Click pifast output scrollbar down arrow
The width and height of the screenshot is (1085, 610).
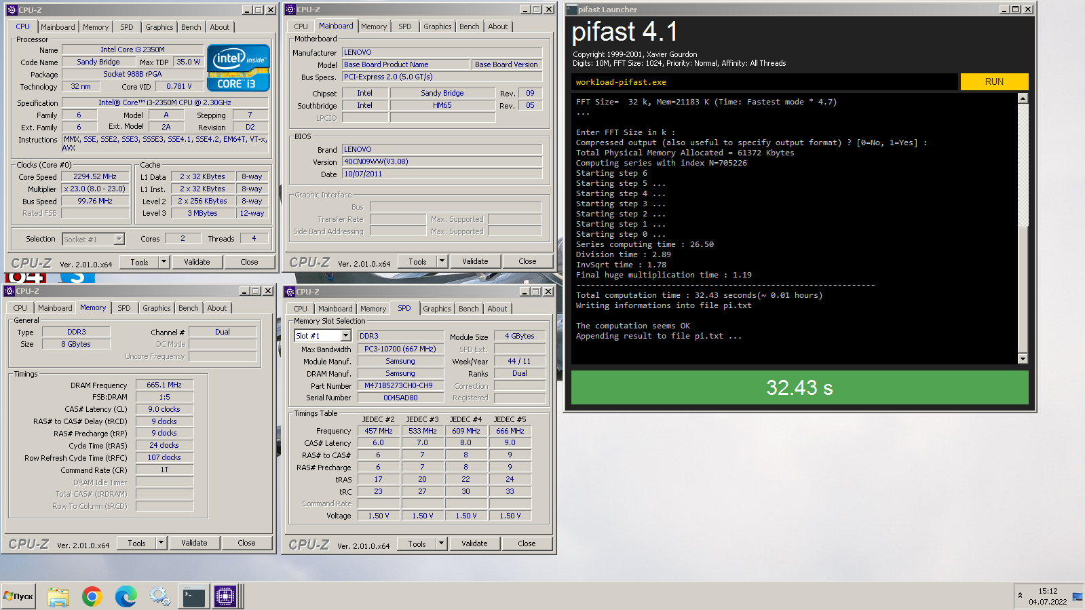coord(1023,358)
